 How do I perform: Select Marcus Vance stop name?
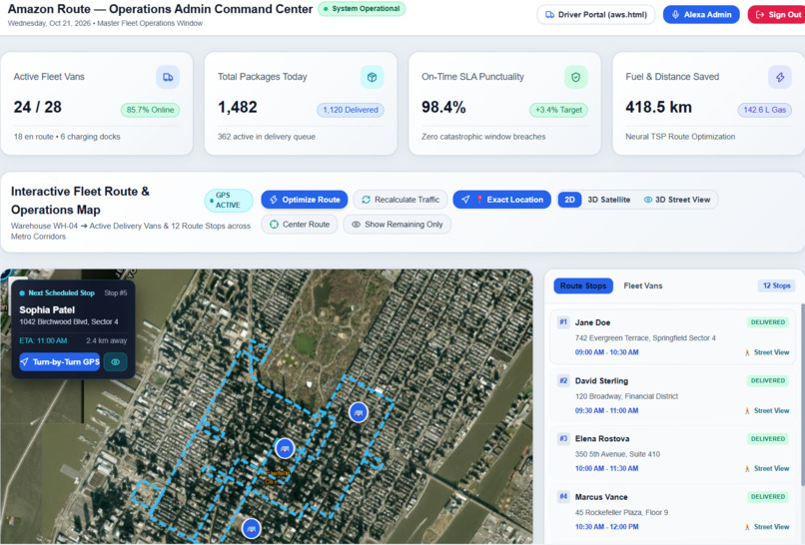(x=601, y=497)
